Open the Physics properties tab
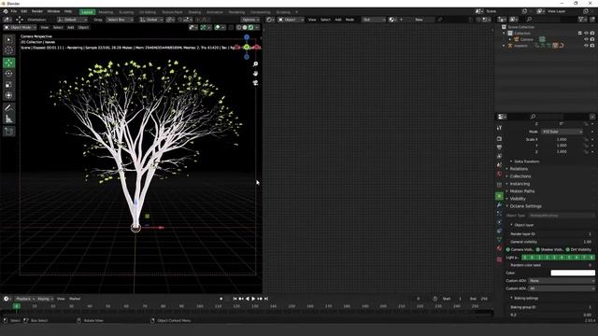 tap(499, 222)
